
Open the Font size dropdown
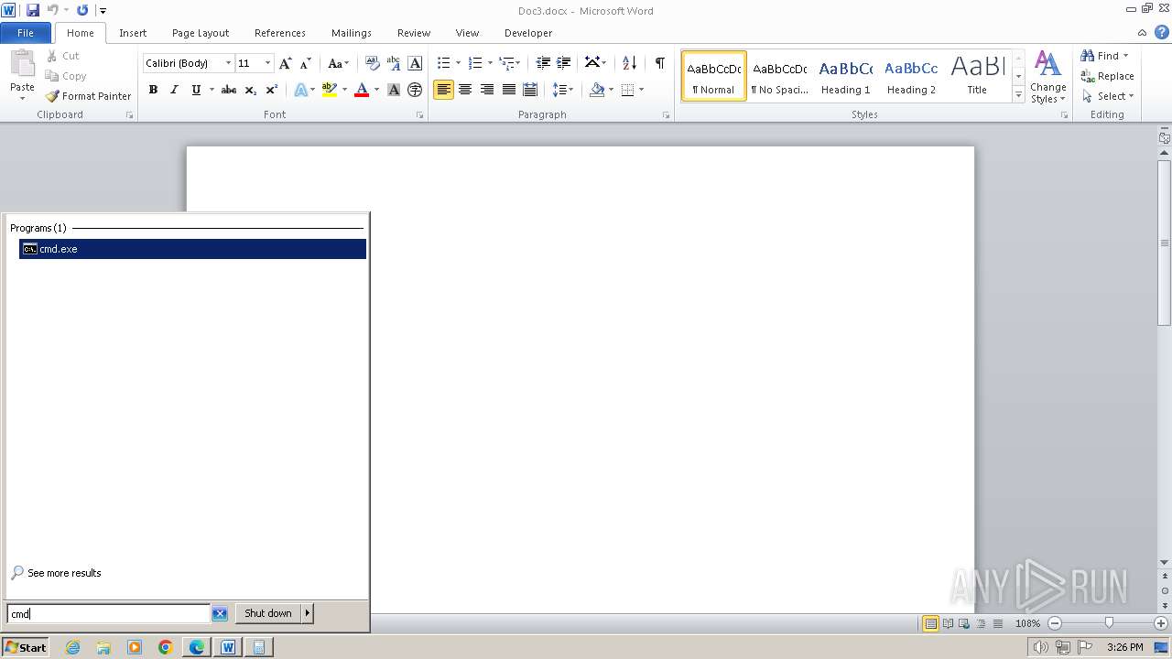click(x=267, y=63)
